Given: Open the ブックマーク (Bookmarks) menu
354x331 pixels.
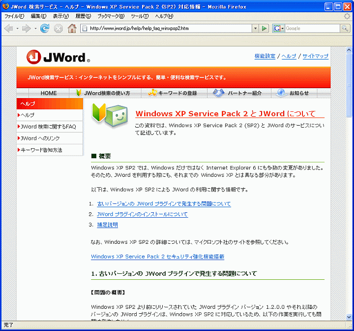Looking at the screenshot, I should click(111, 16).
